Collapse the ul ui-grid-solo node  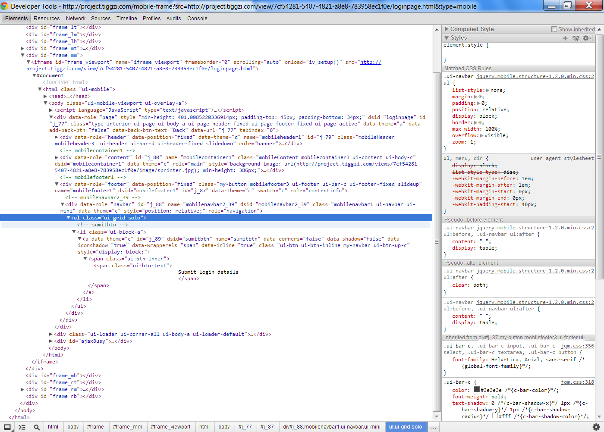coord(68,218)
